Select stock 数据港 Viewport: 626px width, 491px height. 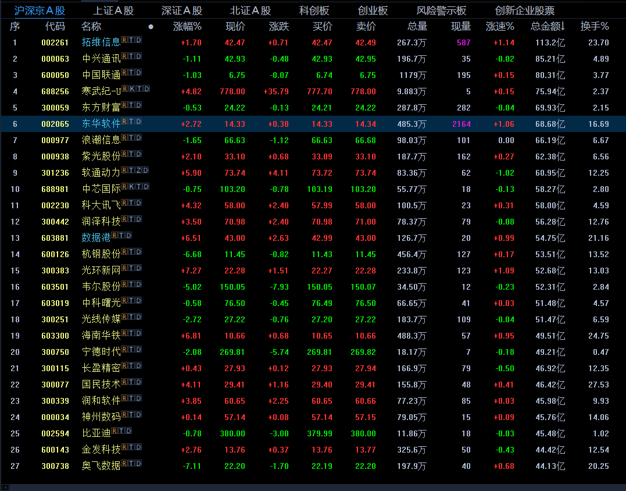point(96,238)
